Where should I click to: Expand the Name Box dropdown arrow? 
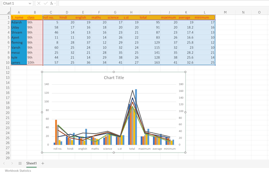(30, 4)
